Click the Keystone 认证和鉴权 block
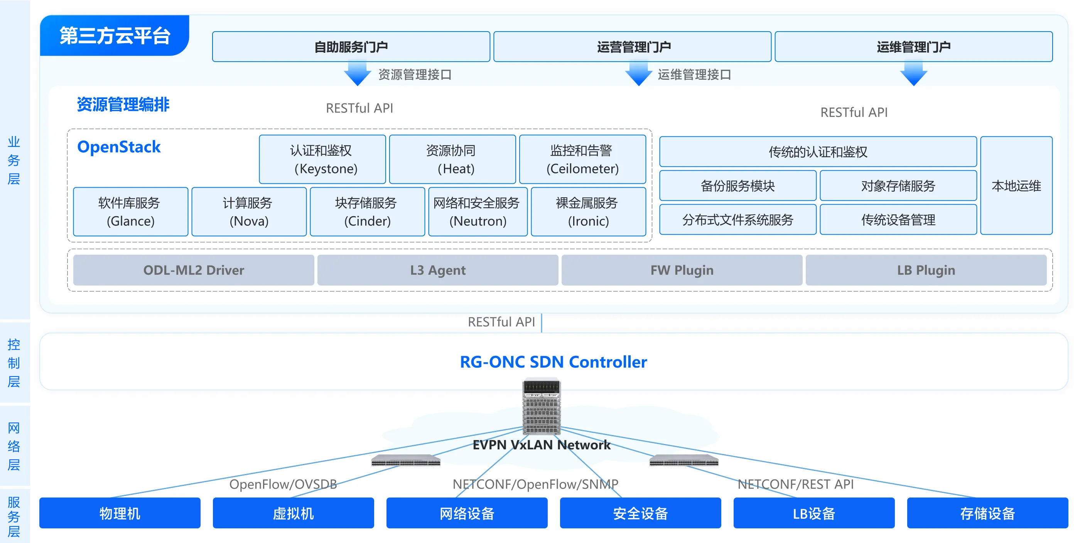 pos(322,159)
